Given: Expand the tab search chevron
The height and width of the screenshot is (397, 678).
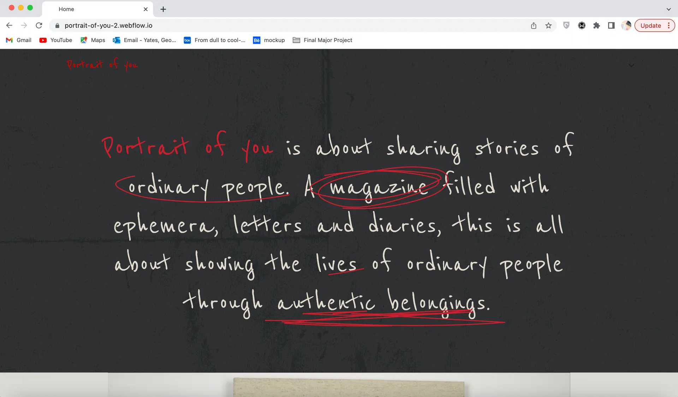Looking at the screenshot, I should click(668, 9).
